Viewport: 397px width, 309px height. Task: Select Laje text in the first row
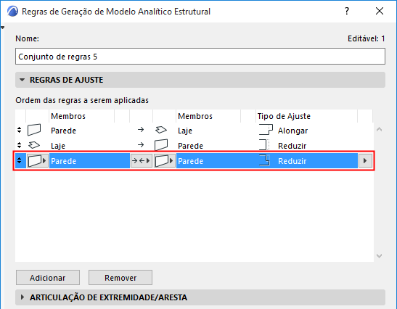[x=185, y=131]
